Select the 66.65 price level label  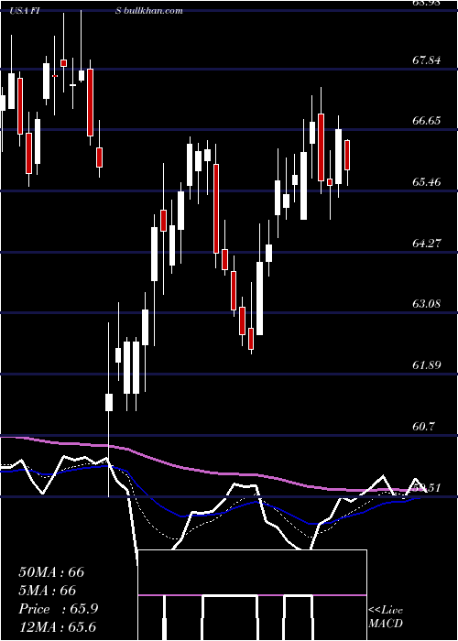pos(427,121)
